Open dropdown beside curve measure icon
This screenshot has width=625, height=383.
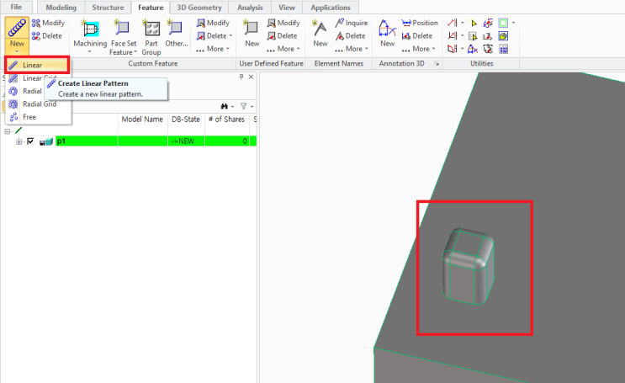pos(463,49)
